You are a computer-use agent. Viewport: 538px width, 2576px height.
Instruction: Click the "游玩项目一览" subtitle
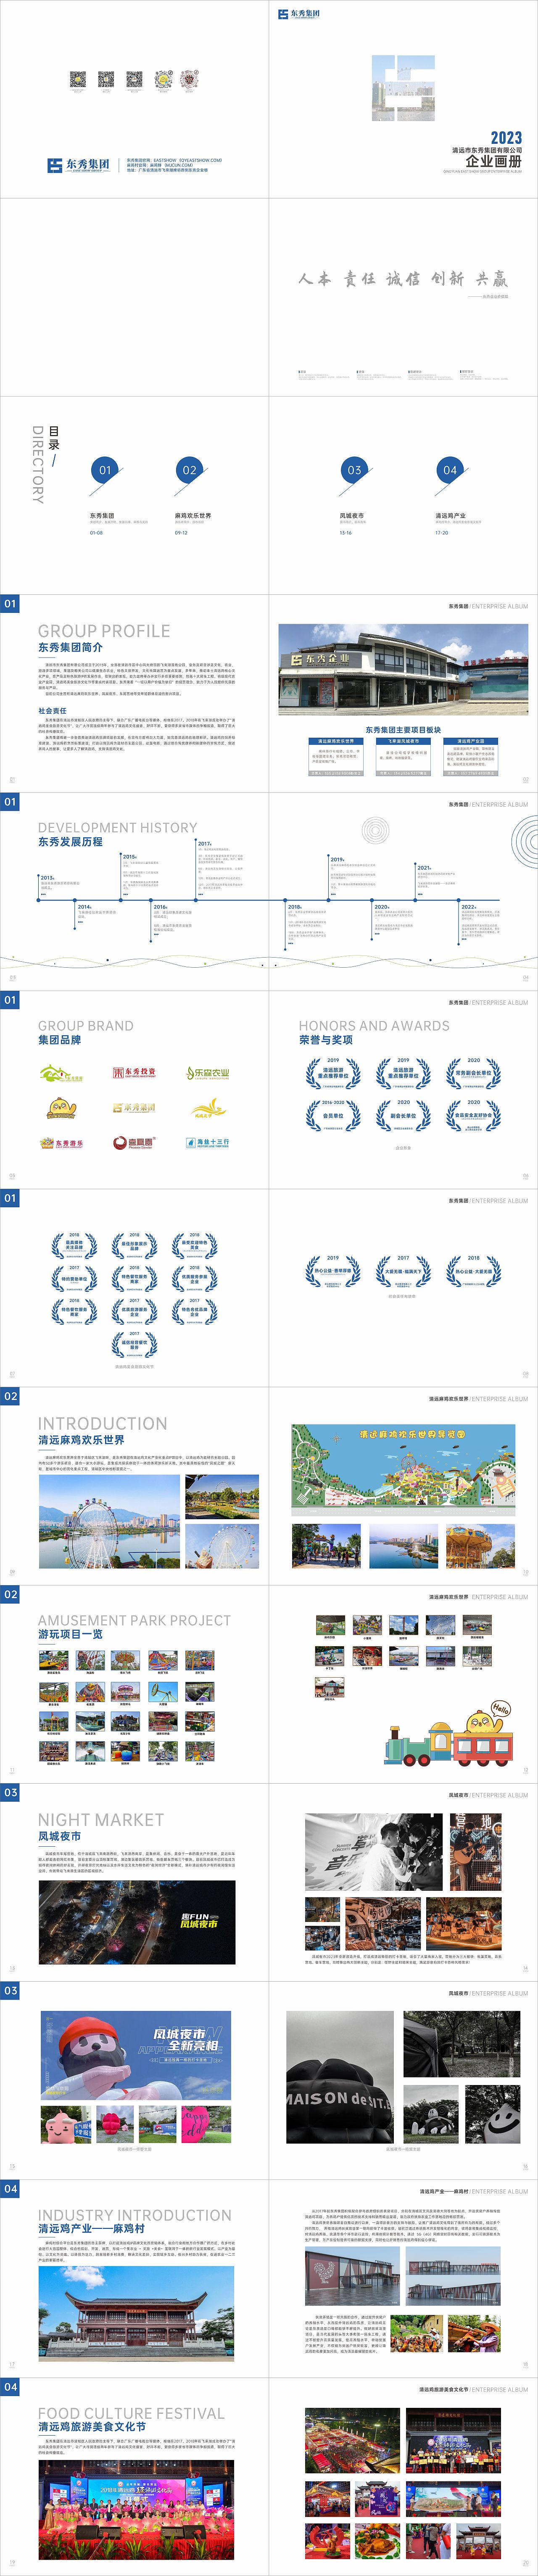click(x=70, y=1634)
